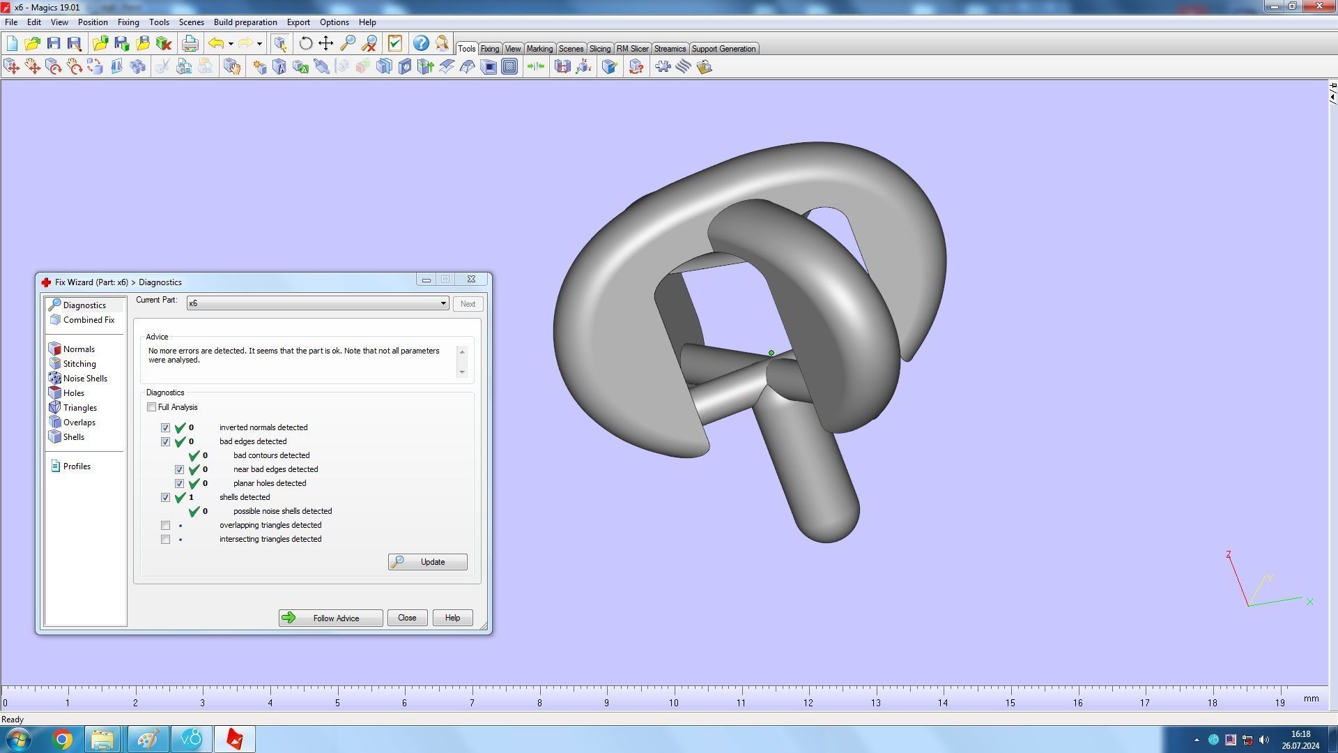Viewport: 1338px width, 753px height.
Task: Click the Follow Advice button
Action: pos(330,618)
